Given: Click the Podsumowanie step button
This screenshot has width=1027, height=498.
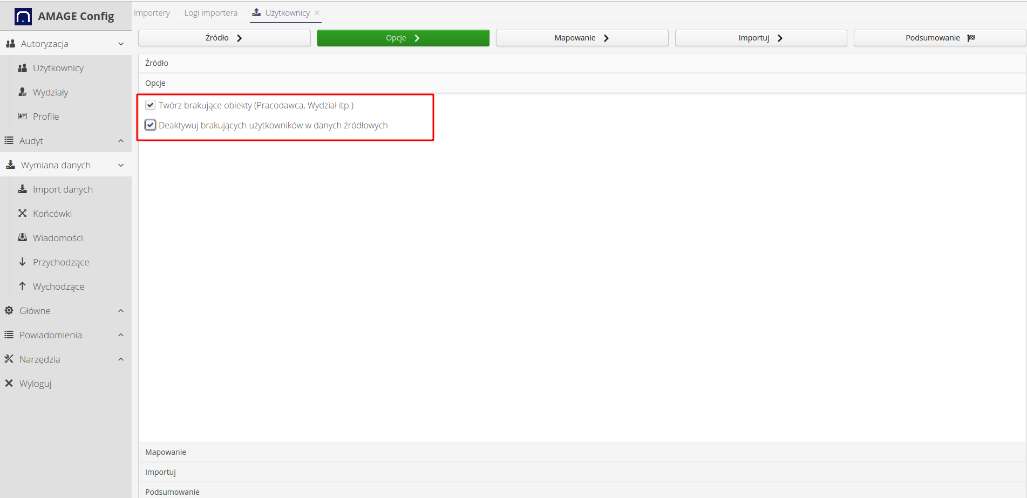Looking at the screenshot, I should [939, 38].
